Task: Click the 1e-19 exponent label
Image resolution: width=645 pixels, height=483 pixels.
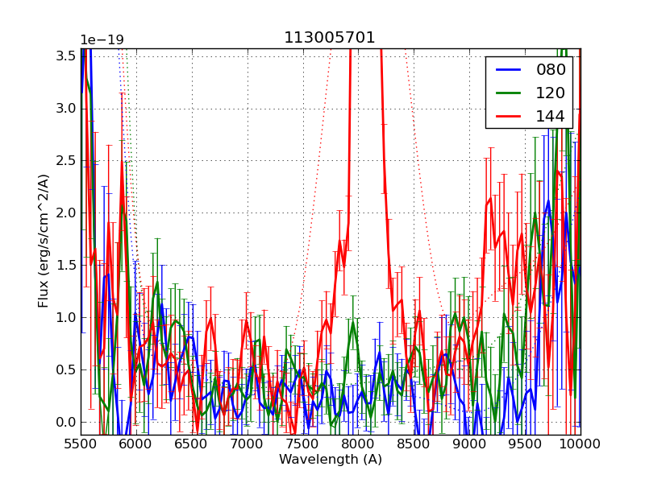Action: [x=102, y=40]
